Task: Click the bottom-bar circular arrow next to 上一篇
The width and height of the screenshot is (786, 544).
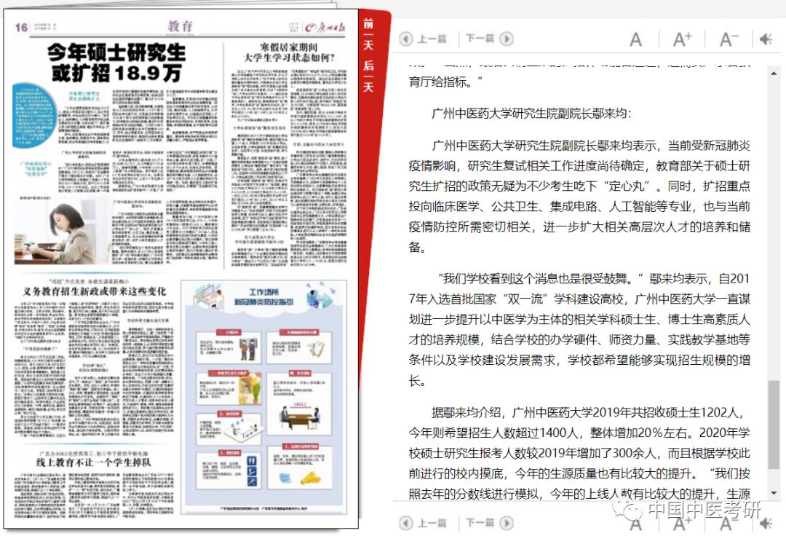Action: point(405,524)
